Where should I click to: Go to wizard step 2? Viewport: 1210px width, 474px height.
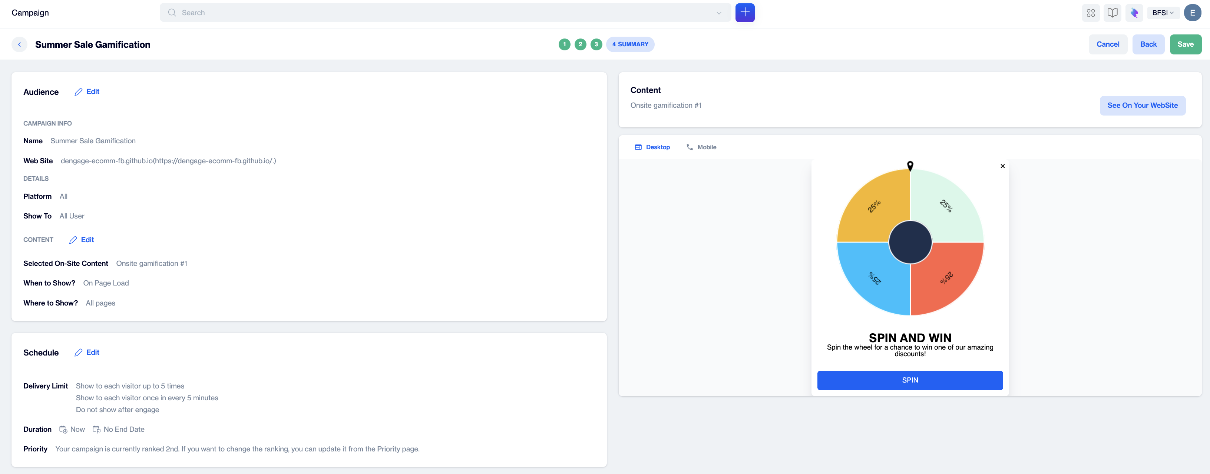[580, 44]
